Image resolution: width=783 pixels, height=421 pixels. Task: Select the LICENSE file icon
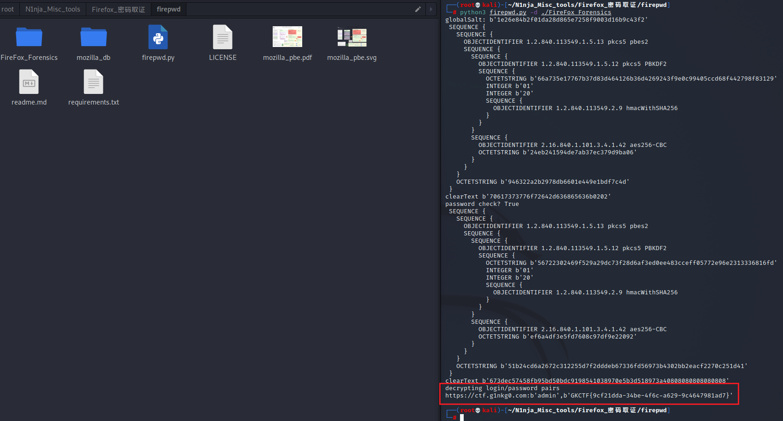coord(222,37)
